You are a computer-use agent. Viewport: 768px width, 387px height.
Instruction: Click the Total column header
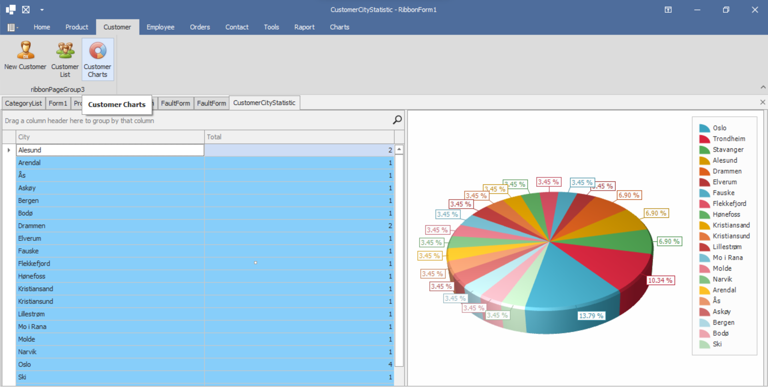click(299, 137)
